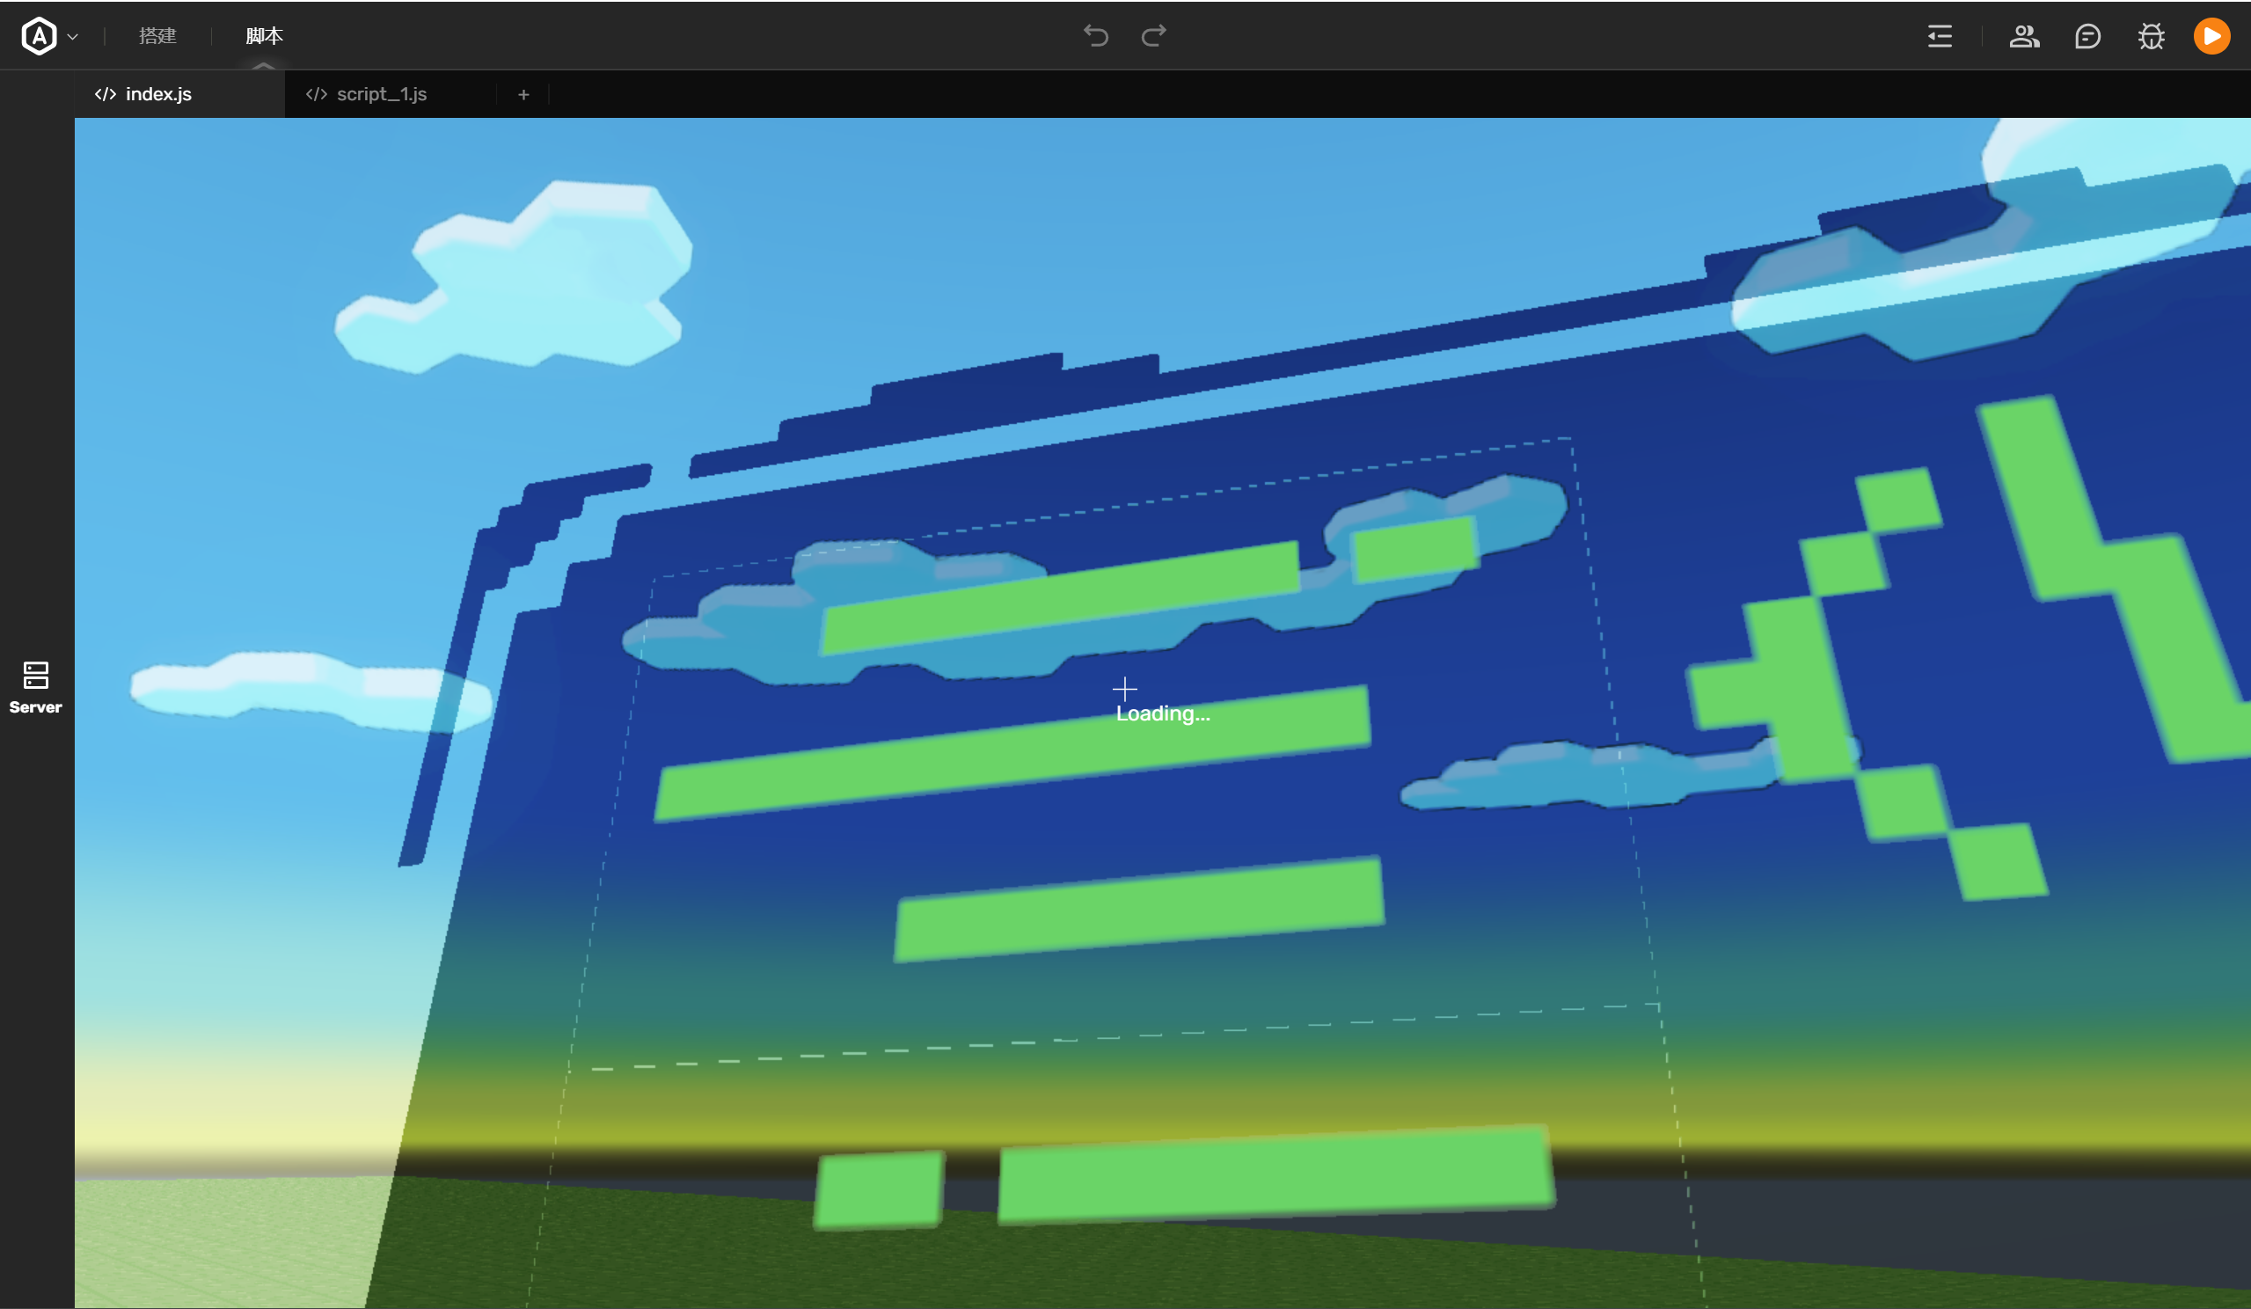Image resolution: width=2251 pixels, height=1309 pixels.
Task: Switch to the 搭建 tab
Action: click(x=158, y=36)
